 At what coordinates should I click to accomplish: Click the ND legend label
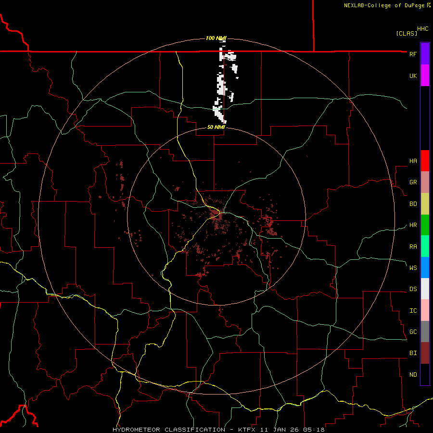[x=413, y=375]
